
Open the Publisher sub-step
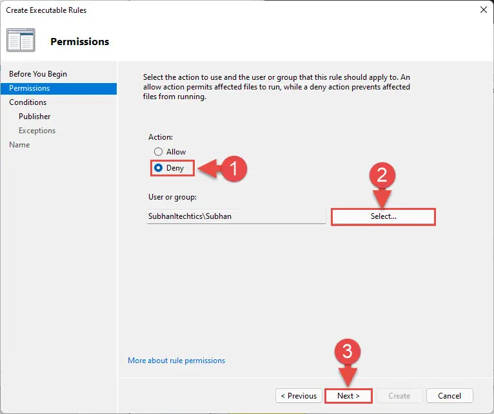click(x=34, y=117)
